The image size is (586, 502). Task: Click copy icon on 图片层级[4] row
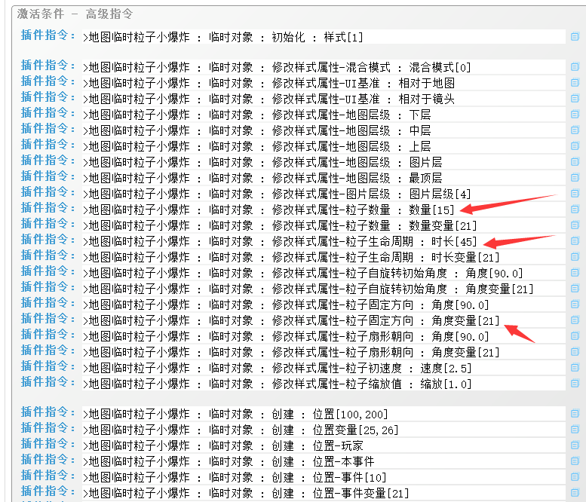pyautogui.click(x=575, y=194)
